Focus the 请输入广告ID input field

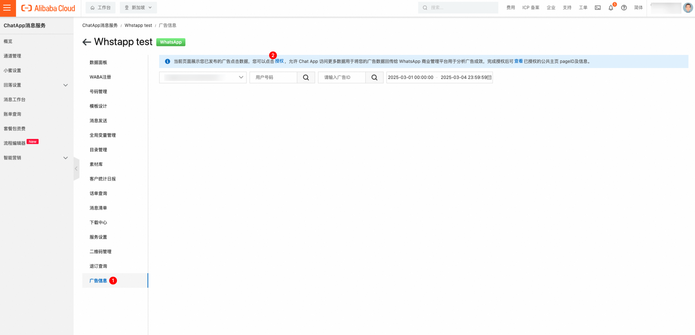[342, 77]
